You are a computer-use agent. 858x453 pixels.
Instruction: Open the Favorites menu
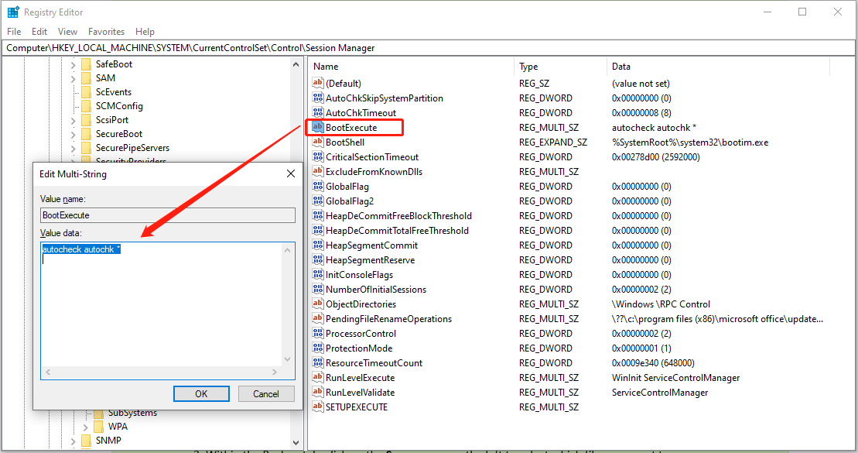106,32
